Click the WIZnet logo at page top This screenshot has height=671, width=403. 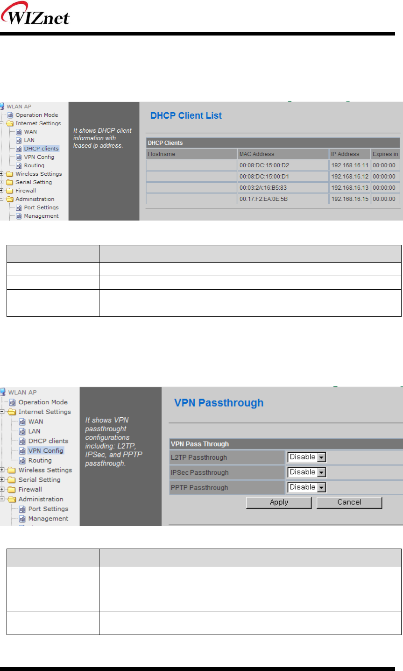35,14
